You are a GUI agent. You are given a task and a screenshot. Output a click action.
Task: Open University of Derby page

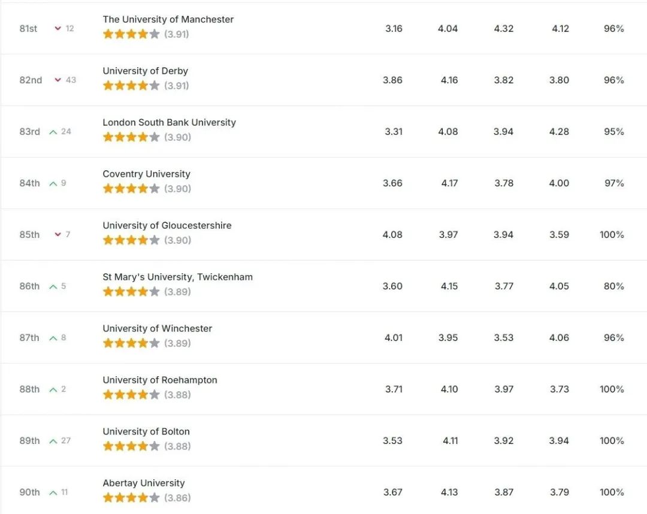145,71
